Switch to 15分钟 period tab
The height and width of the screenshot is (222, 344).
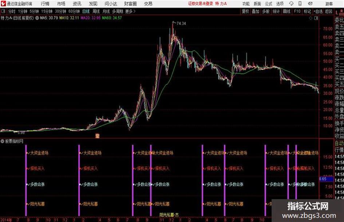pyautogui.click(x=47, y=11)
